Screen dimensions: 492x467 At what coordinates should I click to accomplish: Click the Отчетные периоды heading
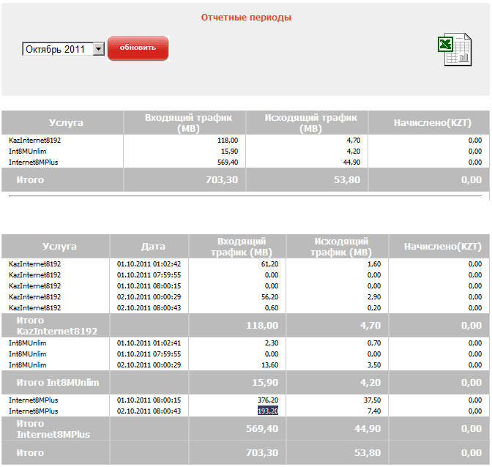pos(246,18)
